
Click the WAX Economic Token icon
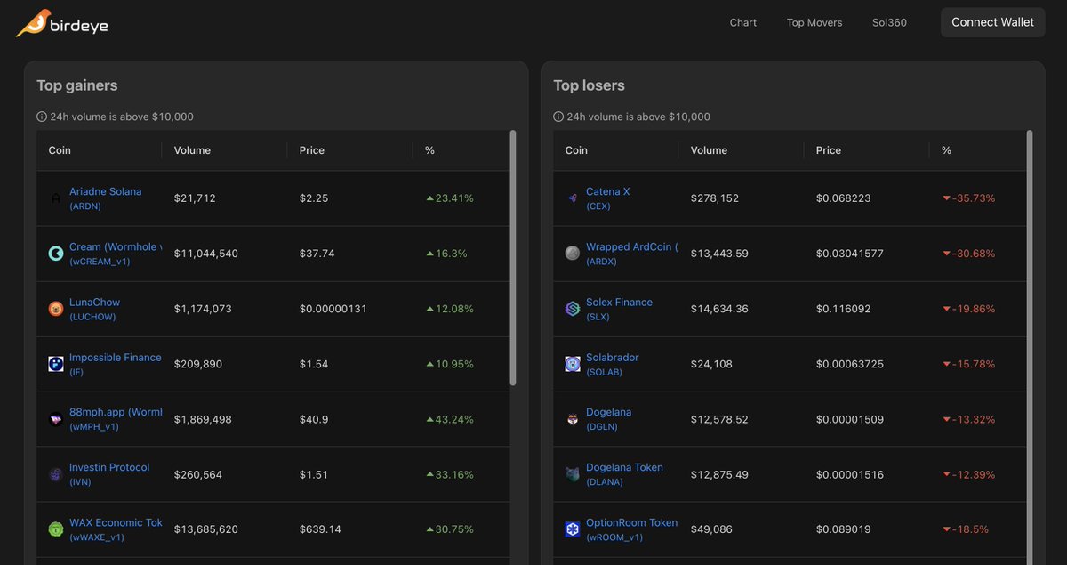point(56,529)
